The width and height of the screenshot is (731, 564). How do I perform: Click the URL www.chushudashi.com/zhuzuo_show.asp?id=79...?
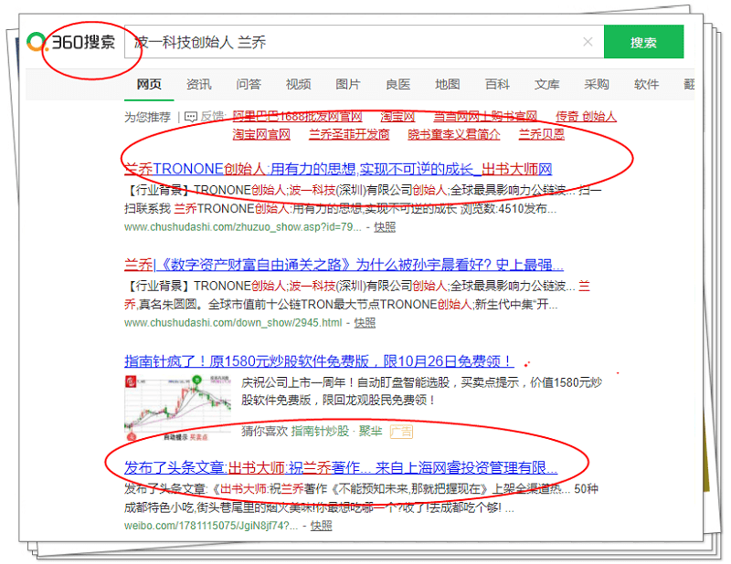[x=243, y=227]
